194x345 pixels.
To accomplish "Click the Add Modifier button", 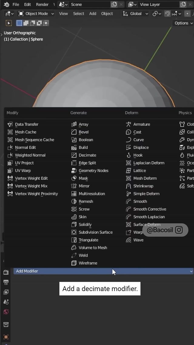I will coord(103,271).
